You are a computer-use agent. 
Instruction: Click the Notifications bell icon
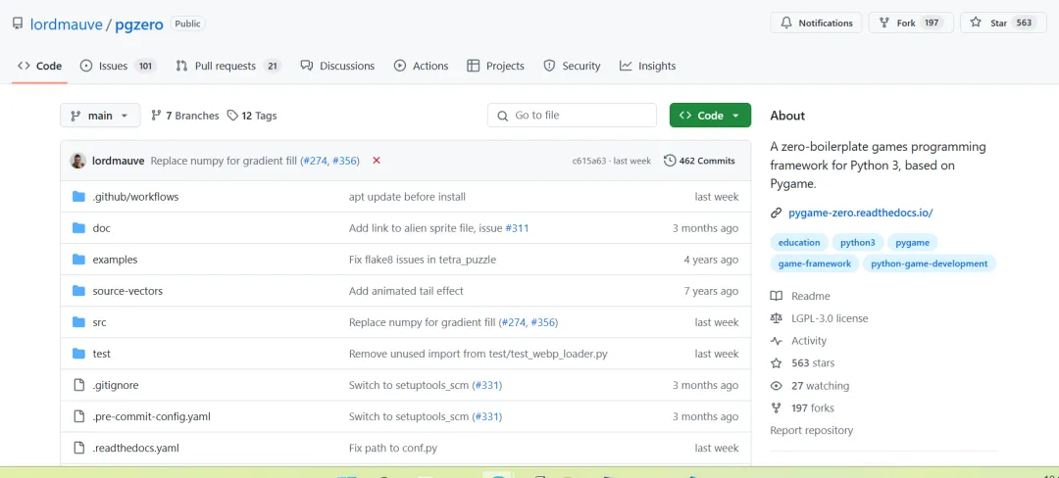pyautogui.click(x=786, y=23)
